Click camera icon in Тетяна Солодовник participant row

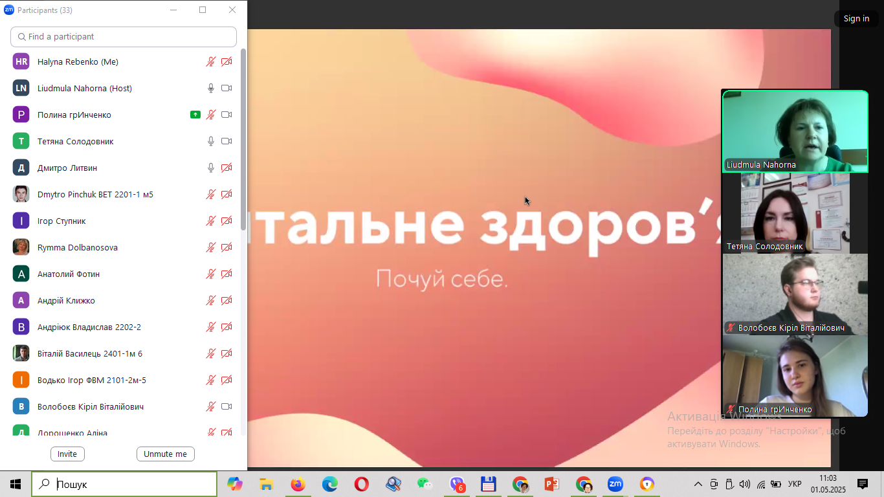[x=227, y=141]
